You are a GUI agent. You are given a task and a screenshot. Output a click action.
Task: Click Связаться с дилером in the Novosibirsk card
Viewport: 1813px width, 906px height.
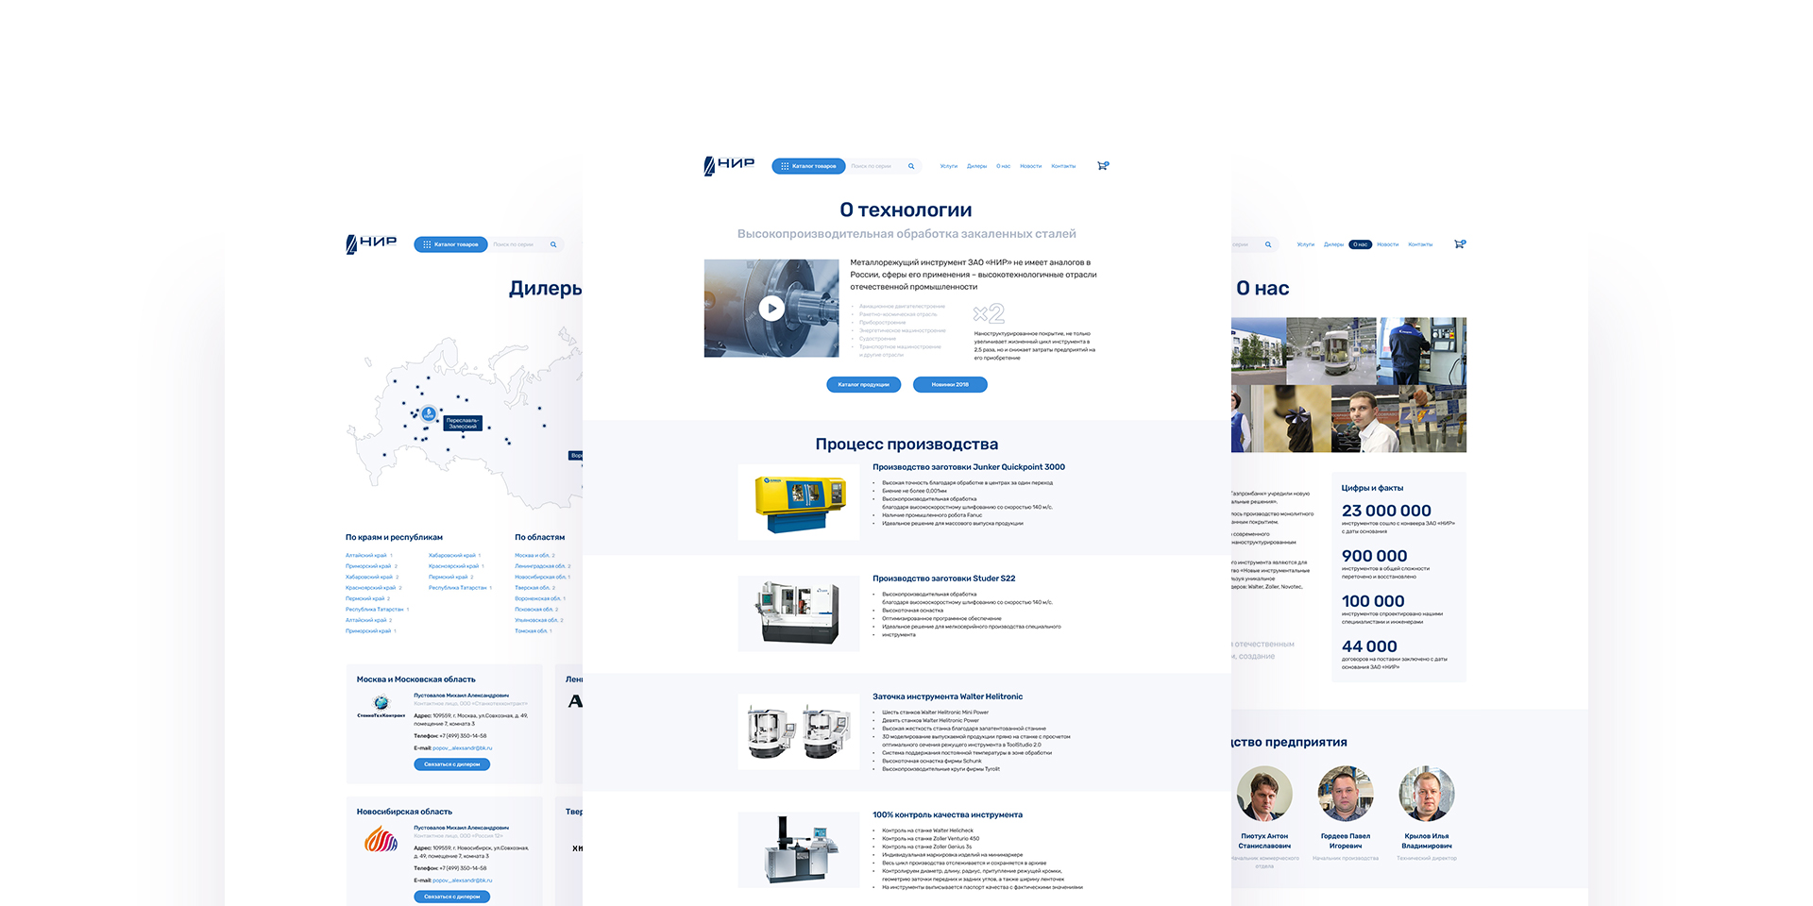(x=451, y=897)
